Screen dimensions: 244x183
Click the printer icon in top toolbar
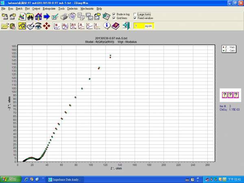(64, 17)
